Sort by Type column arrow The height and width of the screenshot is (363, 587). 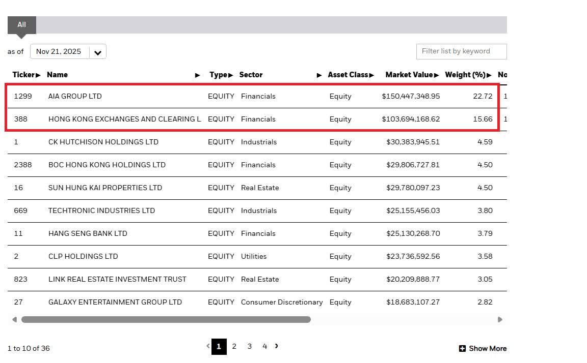coord(231,75)
